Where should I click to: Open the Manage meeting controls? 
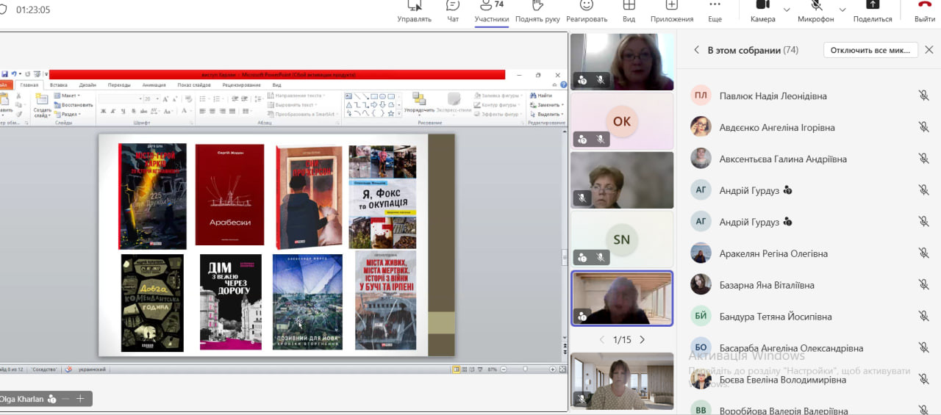click(414, 11)
